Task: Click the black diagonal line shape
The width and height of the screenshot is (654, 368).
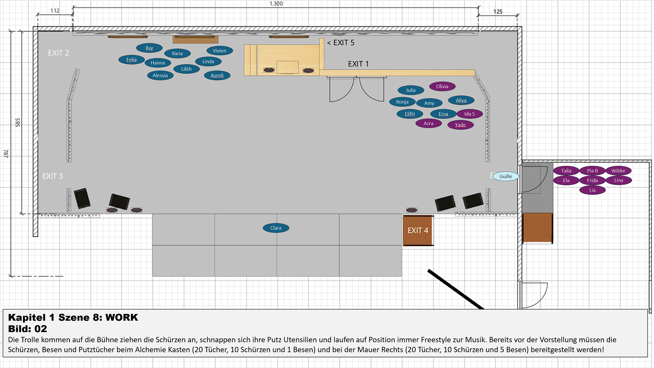Action: tap(455, 289)
